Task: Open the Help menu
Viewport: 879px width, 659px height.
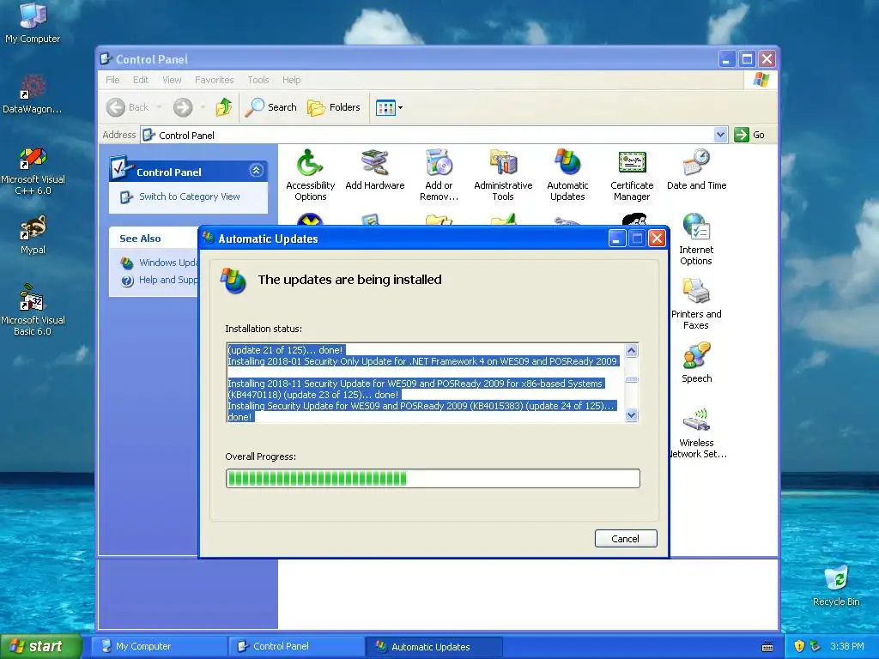Action: [x=292, y=80]
